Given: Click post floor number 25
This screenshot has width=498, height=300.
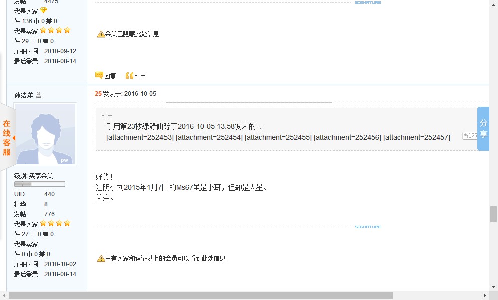Looking at the screenshot, I should click(x=98, y=94).
